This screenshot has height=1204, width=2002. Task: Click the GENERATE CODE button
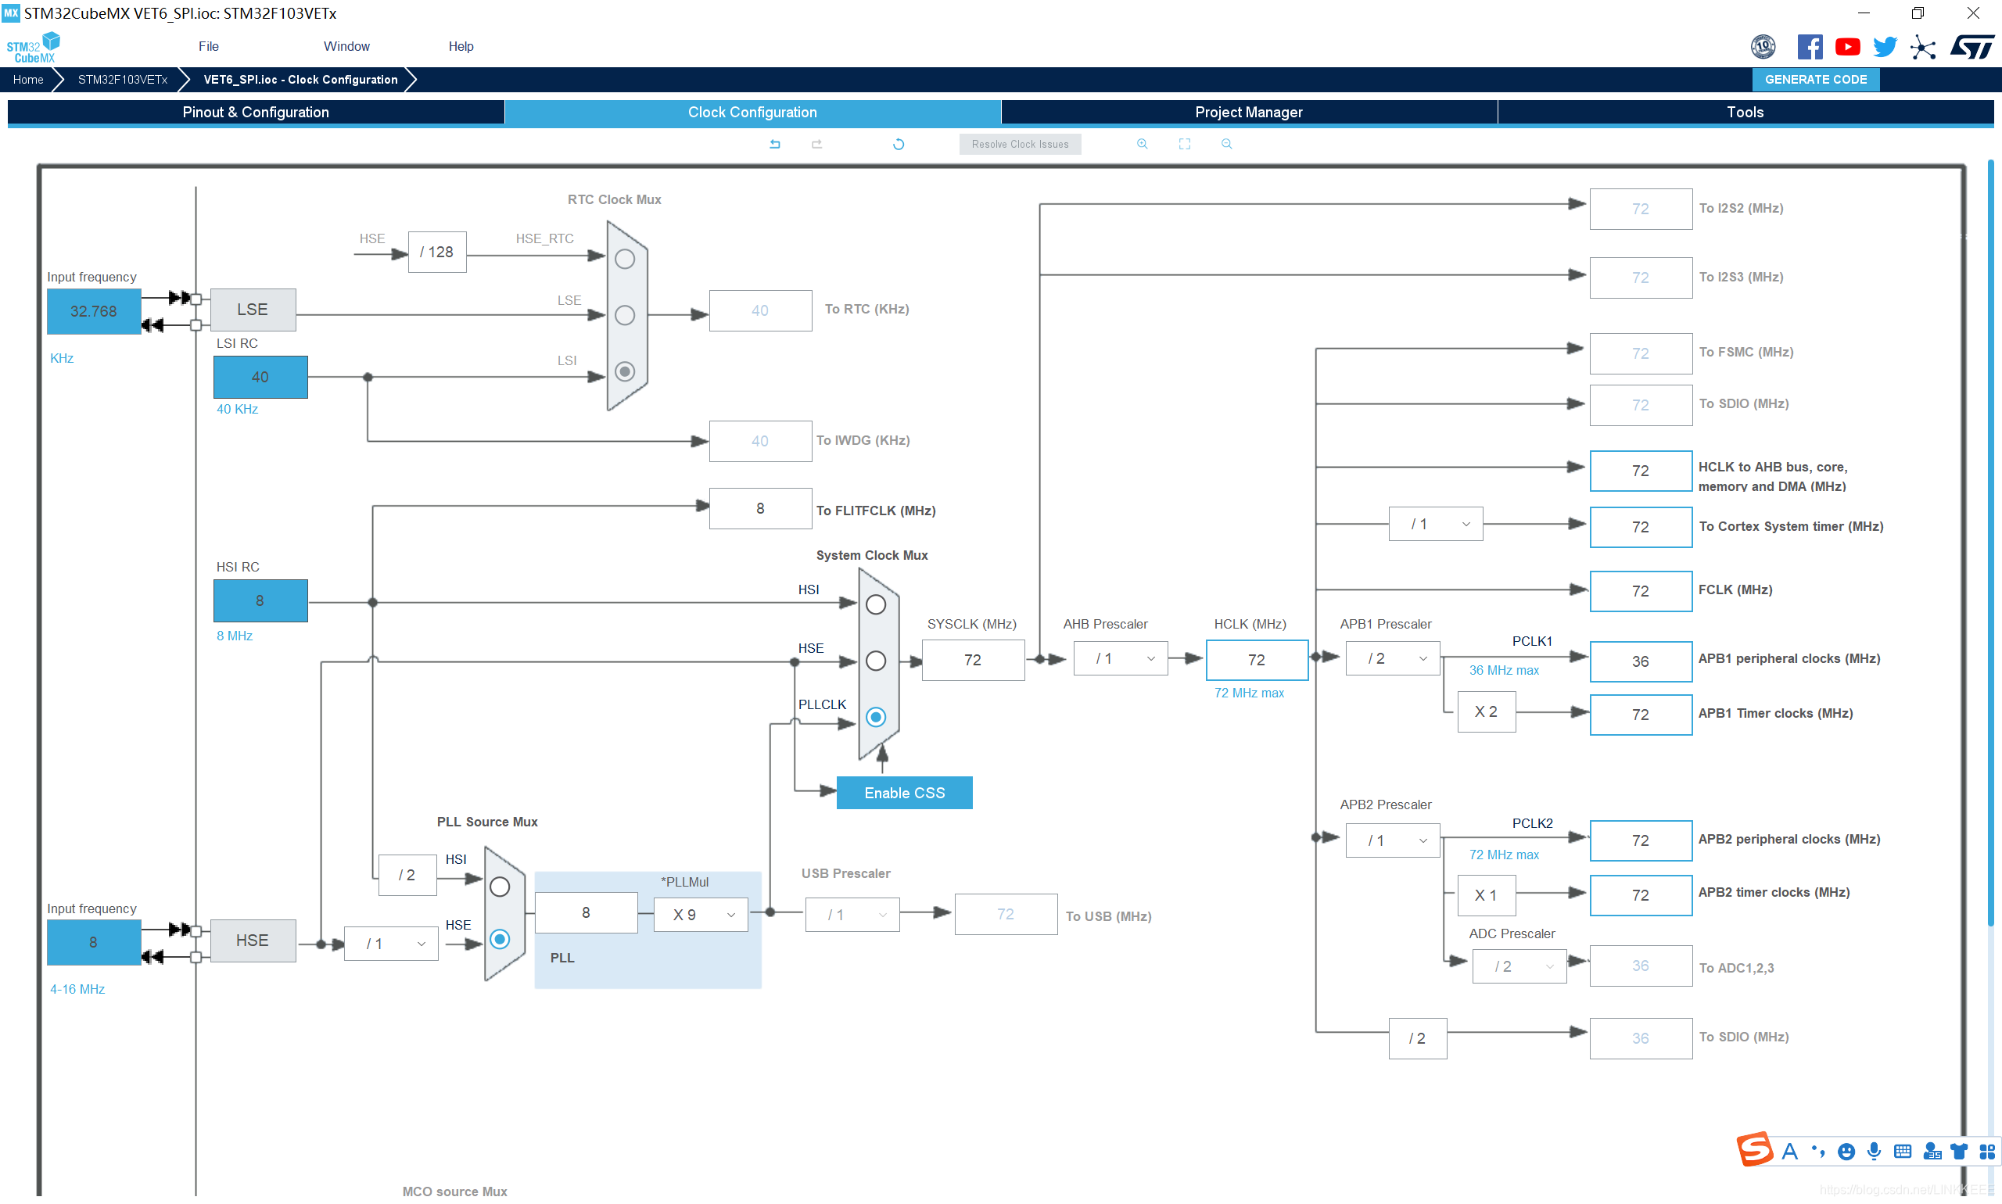pos(1815,80)
